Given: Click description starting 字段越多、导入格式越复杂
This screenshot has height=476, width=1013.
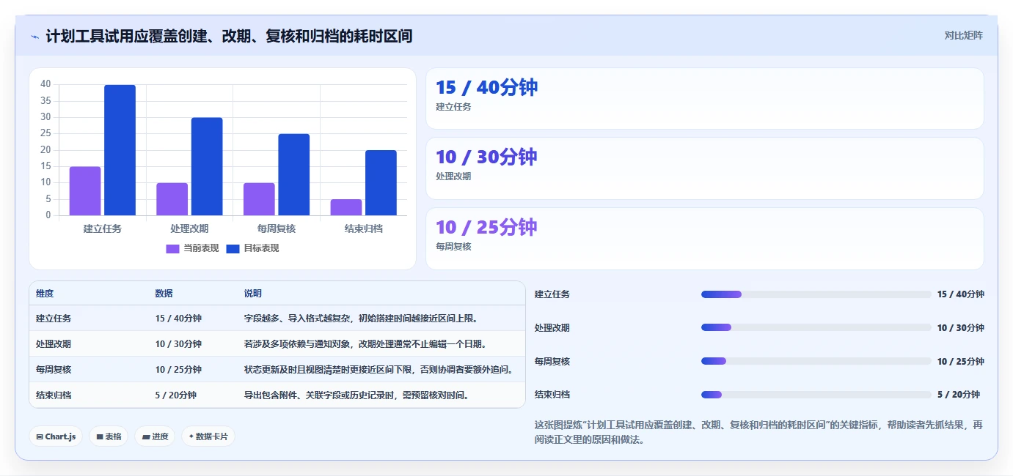Looking at the screenshot, I should click(361, 319).
